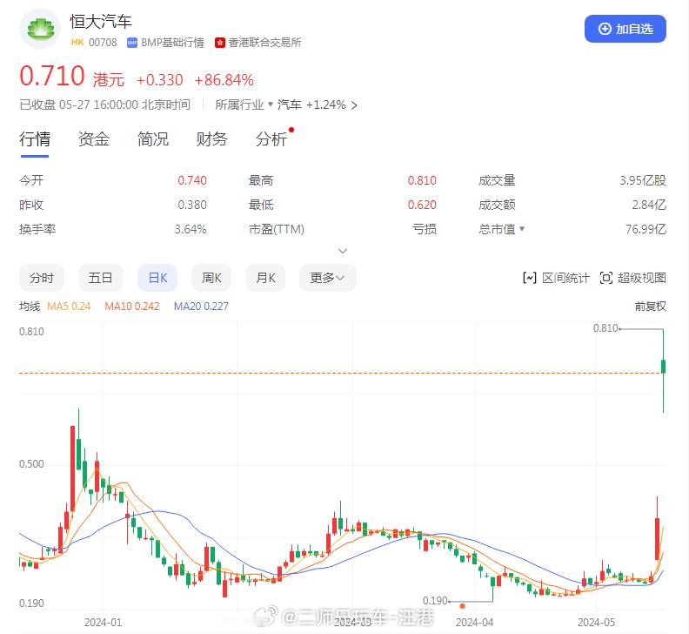Screen dimensions: 689x634
Task: Click the Hong Kong flag exchange icon
Action: click(220, 43)
